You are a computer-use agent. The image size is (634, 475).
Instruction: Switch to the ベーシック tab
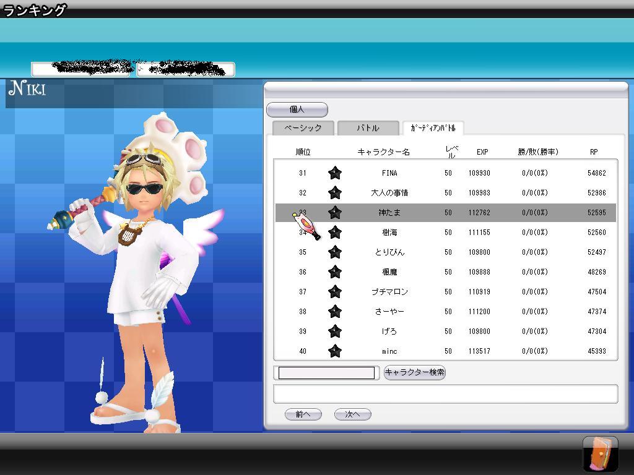tap(303, 128)
